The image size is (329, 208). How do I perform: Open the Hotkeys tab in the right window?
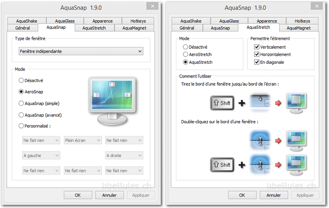click(302, 21)
